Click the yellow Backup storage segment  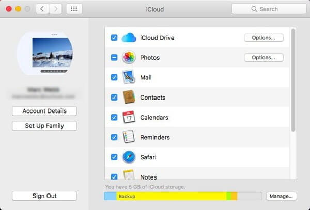pyautogui.click(x=171, y=196)
